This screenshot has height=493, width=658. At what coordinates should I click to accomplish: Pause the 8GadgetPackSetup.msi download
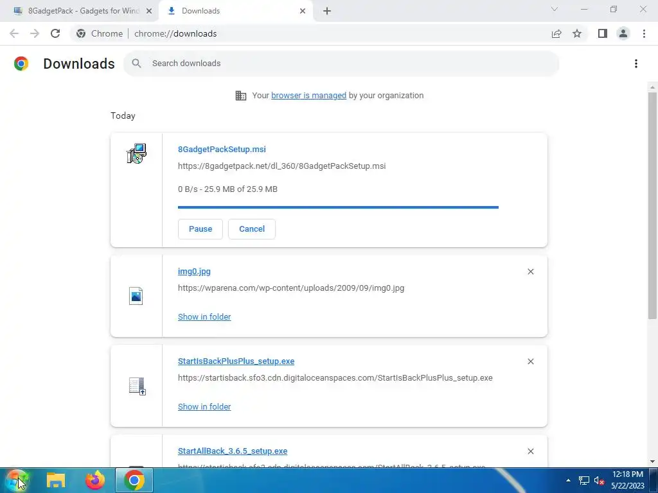tap(200, 229)
